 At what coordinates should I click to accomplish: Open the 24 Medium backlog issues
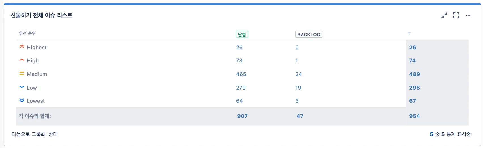(299, 74)
